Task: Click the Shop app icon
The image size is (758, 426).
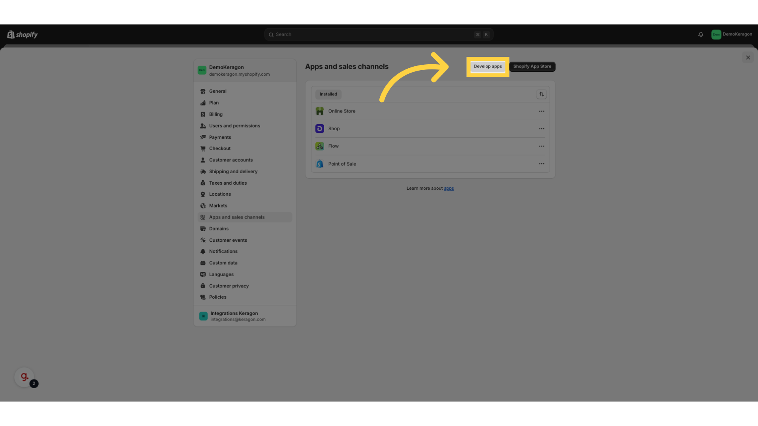Action: click(x=320, y=129)
